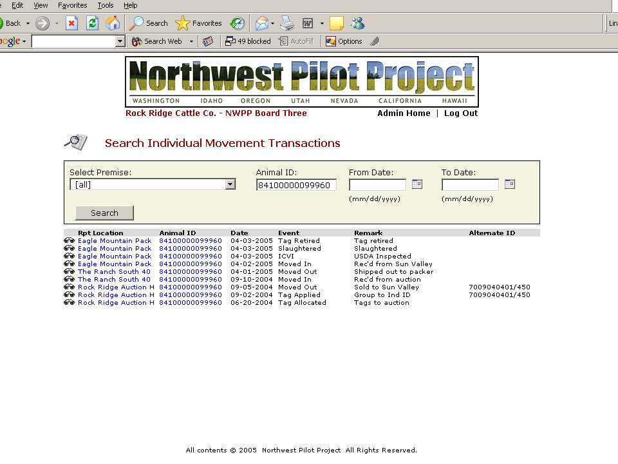View details icon for 09-10-2004 Moved In row

(70, 279)
